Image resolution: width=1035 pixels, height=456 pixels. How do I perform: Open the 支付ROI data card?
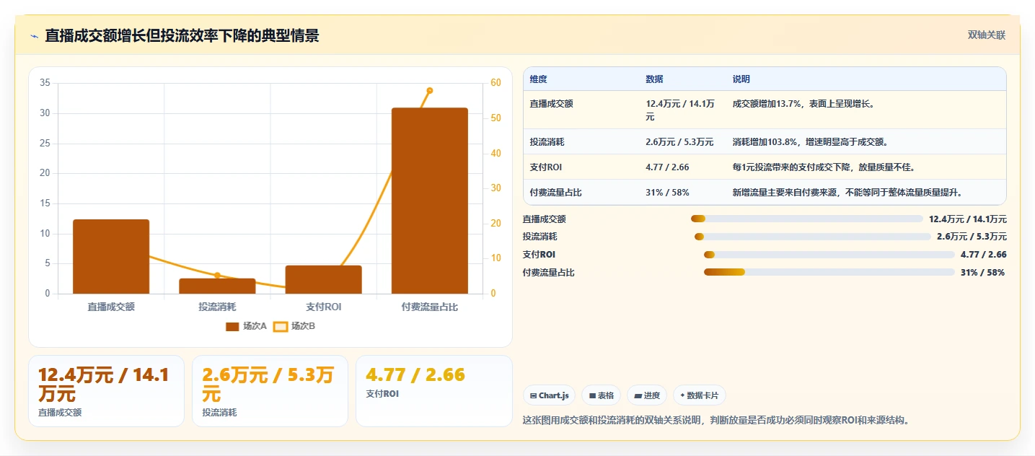433,391
